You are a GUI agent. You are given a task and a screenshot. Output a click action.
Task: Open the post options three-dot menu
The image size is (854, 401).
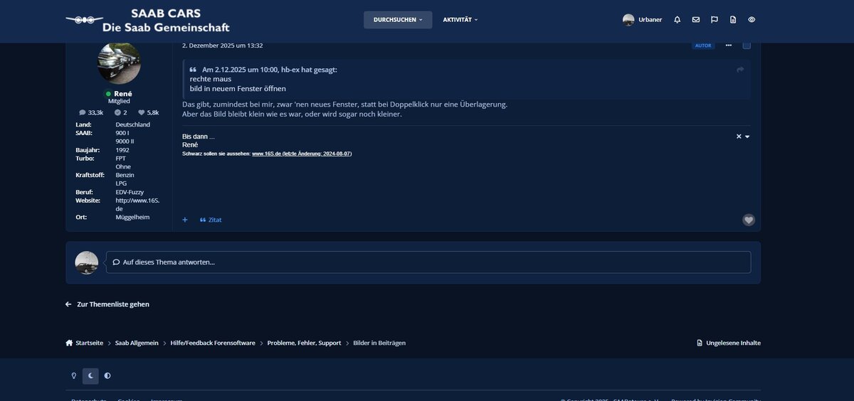click(x=728, y=46)
